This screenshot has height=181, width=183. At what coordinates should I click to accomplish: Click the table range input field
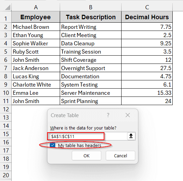tap(88, 136)
